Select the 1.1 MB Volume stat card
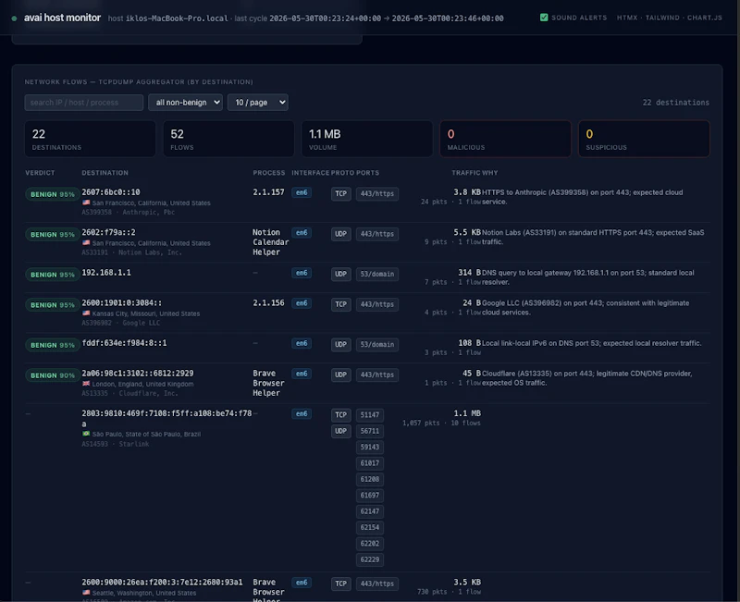Viewport: 740px width, 602px height. [x=367, y=139]
